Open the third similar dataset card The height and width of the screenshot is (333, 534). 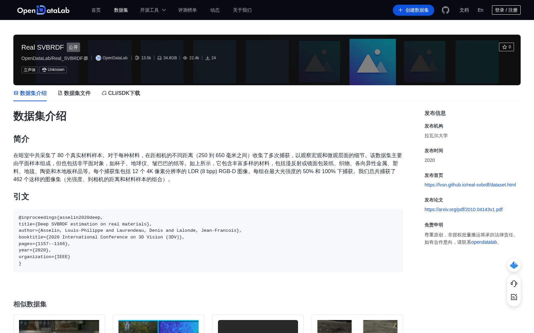click(258, 324)
